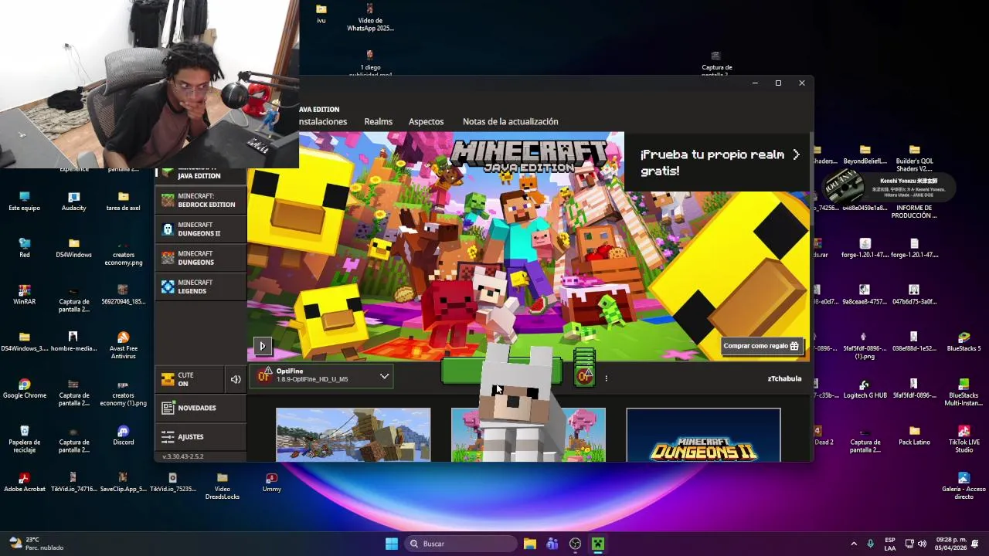Select the creators economy.png desktop file
Screen dimensions: 989x556
pyautogui.click(x=124, y=252)
